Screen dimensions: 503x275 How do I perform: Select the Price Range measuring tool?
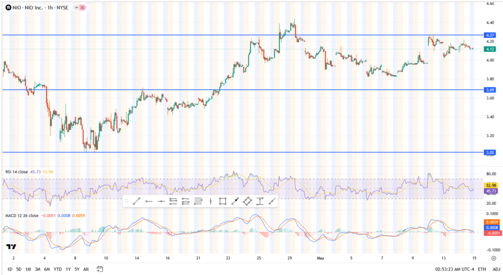pyautogui.click(x=260, y=201)
